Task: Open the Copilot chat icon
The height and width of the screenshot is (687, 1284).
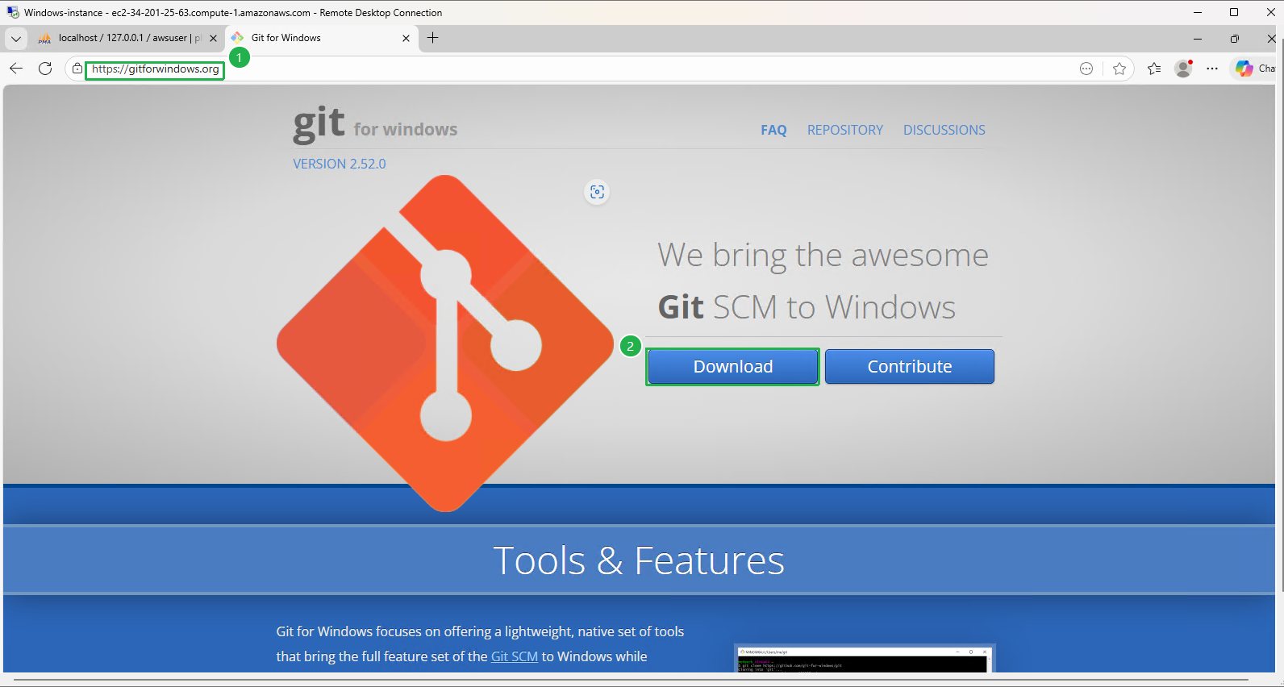Action: pos(1244,69)
